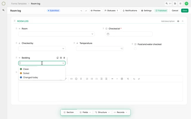Image resolution: width=191 pixels, height=119 pixels.
Task: Open search from the left sidebar magnifier
Action: (4, 10)
